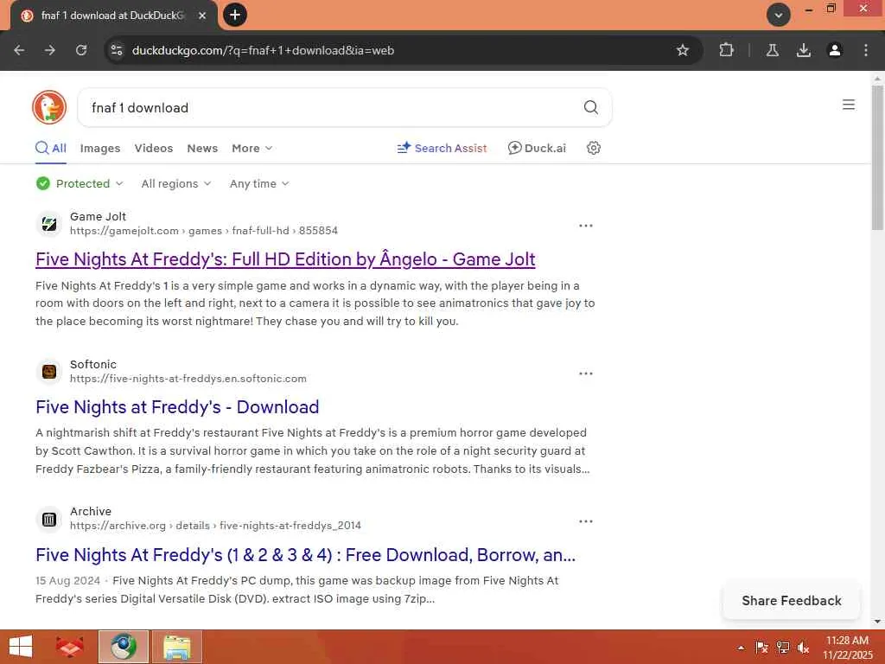Switch to Images results
This screenshot has height=664, width=885.
[100, 148]
